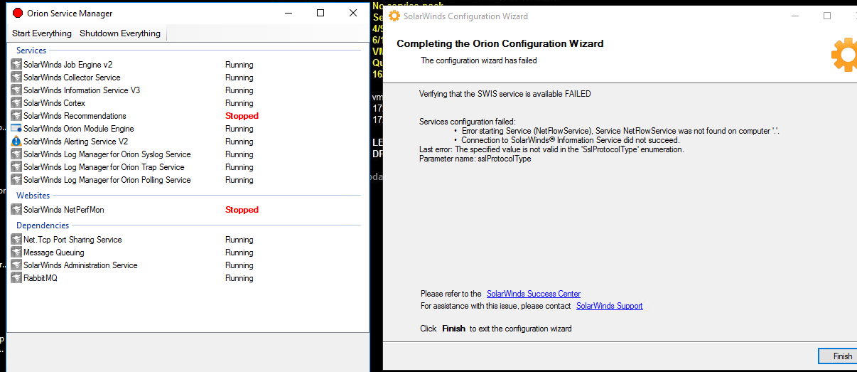This screenshot has width=857, height=372.
Task: Click the SolarWinds Alerting Service V2 icon
Action: [17, 142]
